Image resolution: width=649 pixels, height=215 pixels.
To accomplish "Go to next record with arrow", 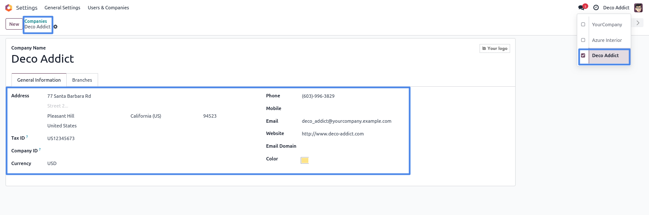I will point(638,23).
